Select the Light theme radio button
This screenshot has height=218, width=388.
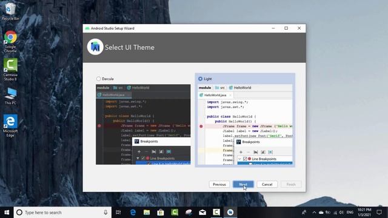(x=200, y=79)
